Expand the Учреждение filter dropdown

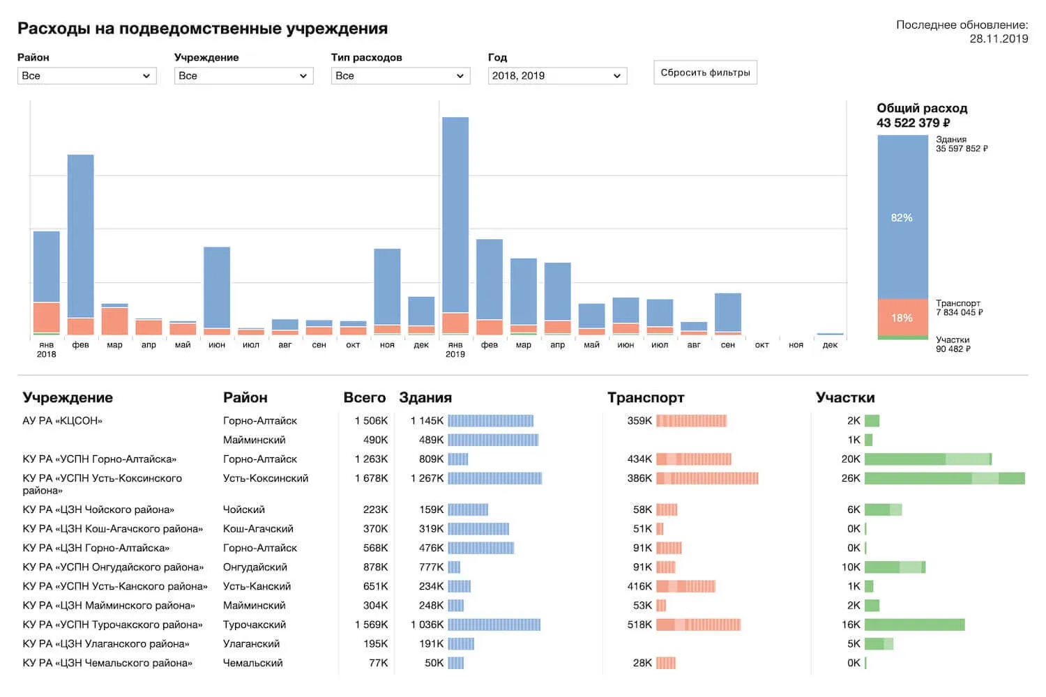pyautogui.click(x=243, y=76)
